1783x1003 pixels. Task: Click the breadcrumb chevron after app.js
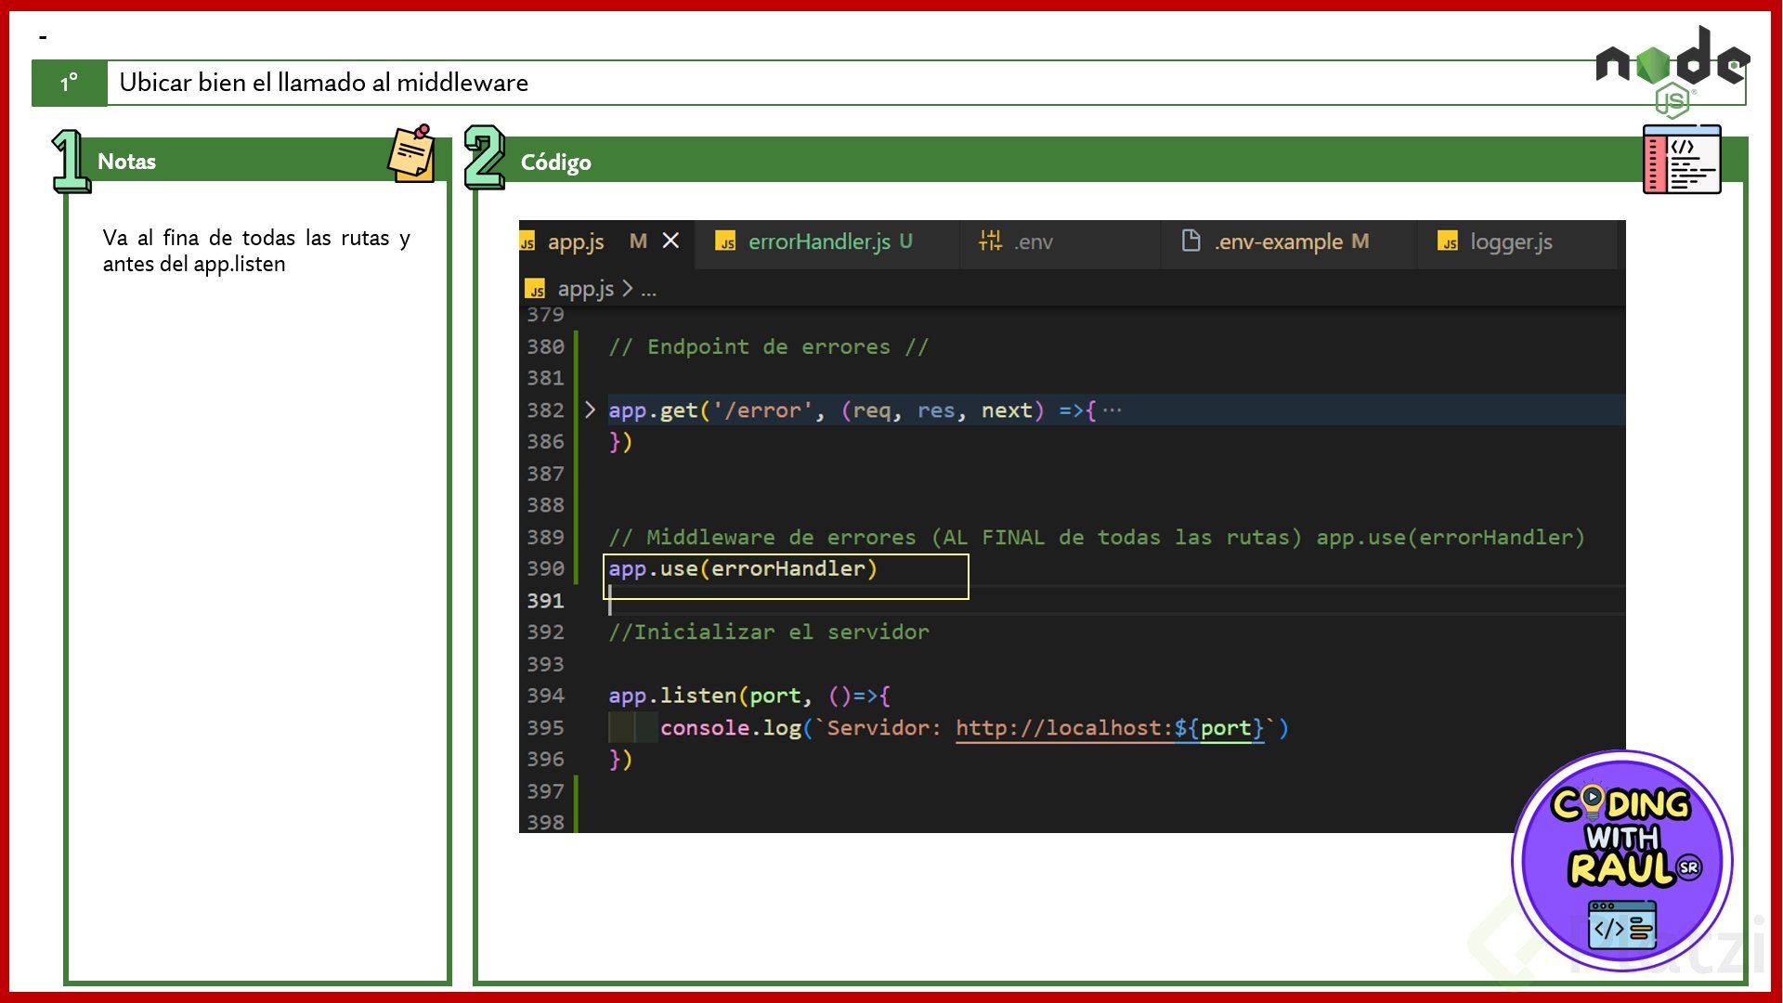(628, 290)
